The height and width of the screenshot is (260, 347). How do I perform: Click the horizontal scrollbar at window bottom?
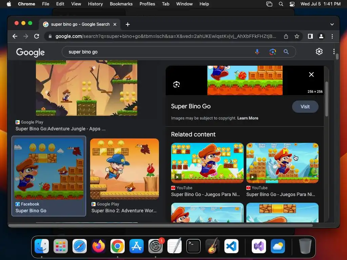tap(160, 225)
